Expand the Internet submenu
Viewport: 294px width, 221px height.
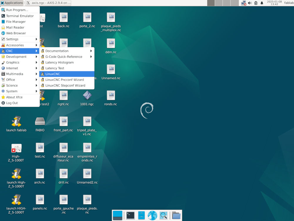(20, 68)
